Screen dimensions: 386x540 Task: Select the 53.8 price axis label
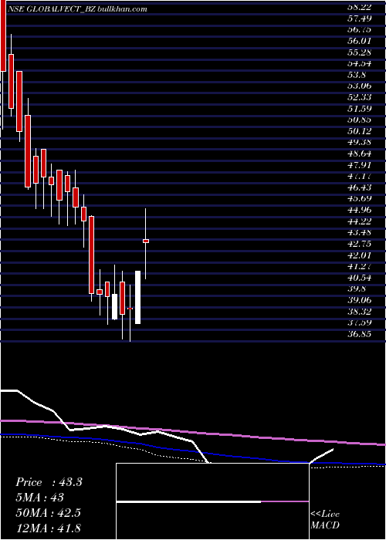coord(357,75)
